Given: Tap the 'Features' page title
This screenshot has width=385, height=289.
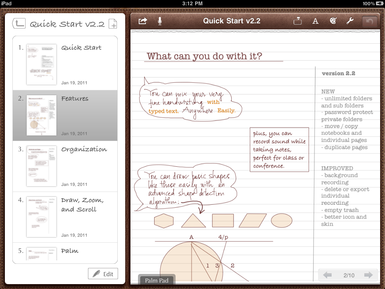Looking at the screenshot, I should tap(75, 99).
